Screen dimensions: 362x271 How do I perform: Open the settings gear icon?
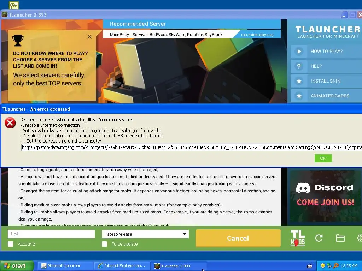[x=360, y=238]
